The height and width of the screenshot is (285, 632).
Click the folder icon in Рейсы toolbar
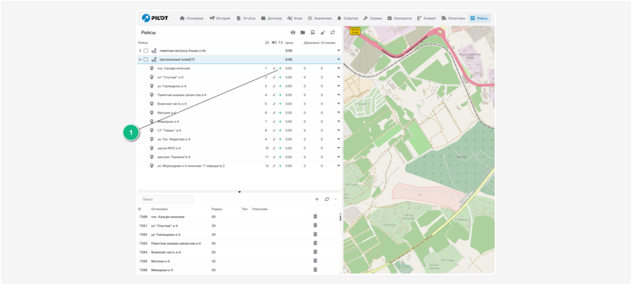click(x=302, y=32)
